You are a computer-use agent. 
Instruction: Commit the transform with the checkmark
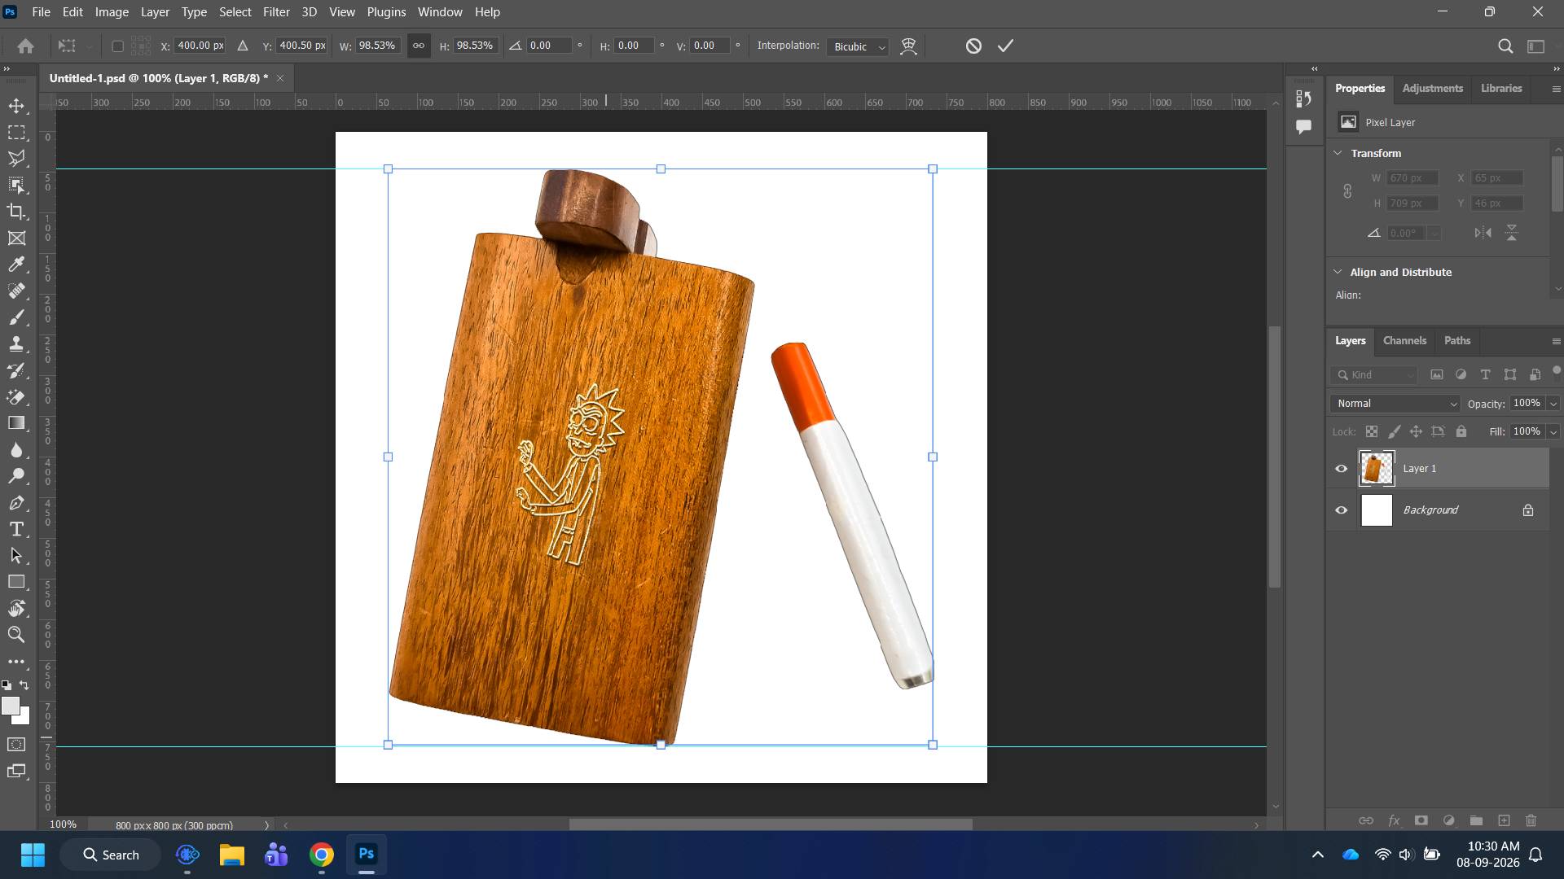pos(1005,46)
